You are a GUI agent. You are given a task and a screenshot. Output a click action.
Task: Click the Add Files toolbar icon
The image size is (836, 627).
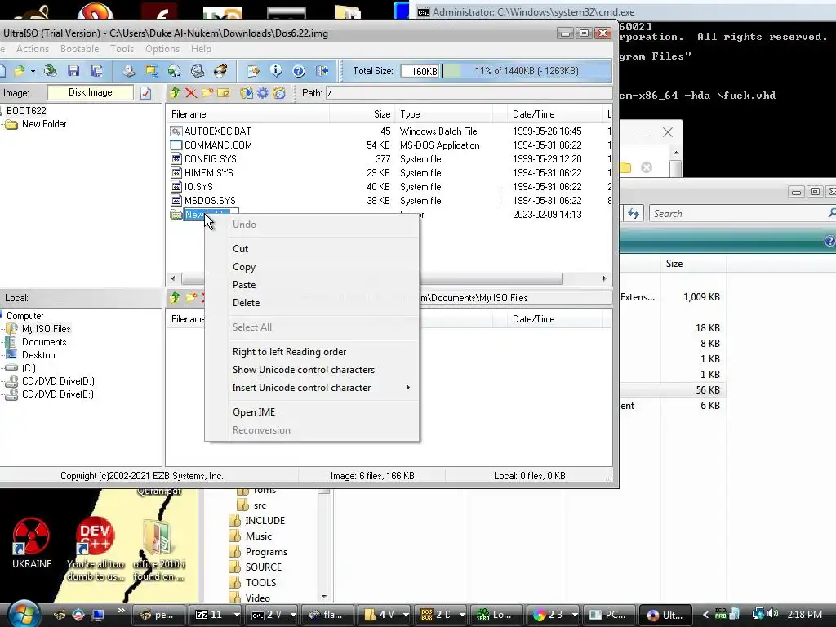click(253, 70)
